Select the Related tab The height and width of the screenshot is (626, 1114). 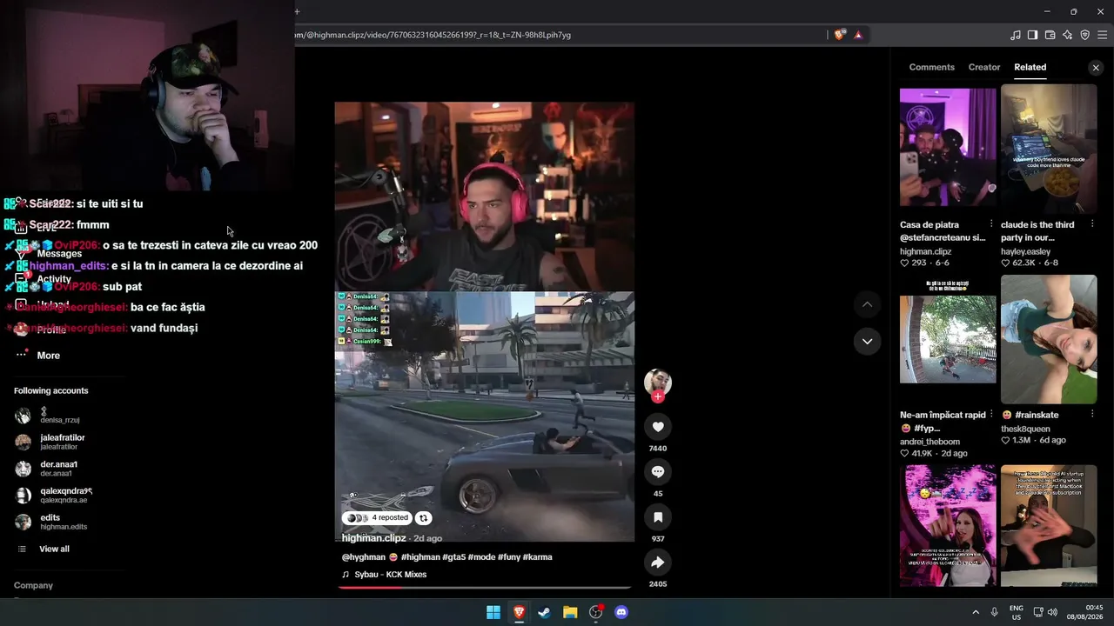click(1030, 67)
